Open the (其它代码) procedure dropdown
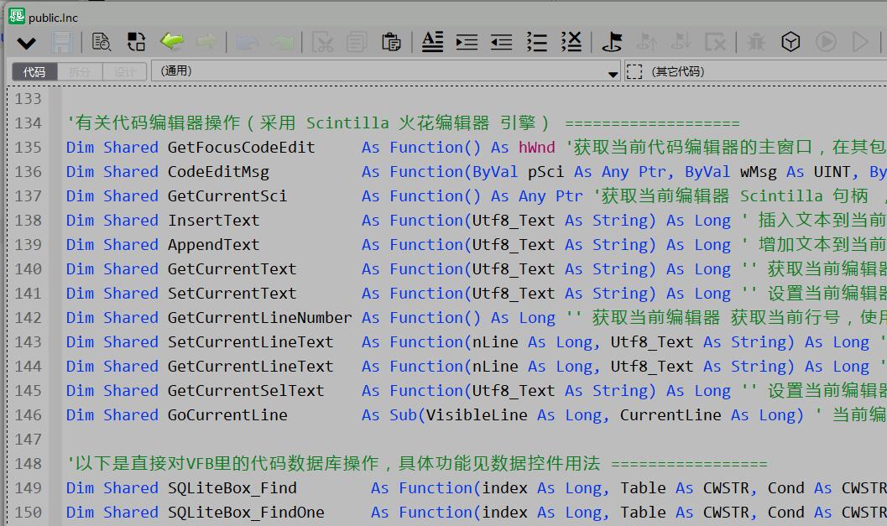Screen dimensions: 887x526 755,72
